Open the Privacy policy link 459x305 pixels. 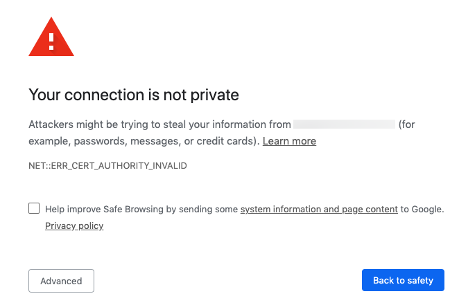[74, 226]
